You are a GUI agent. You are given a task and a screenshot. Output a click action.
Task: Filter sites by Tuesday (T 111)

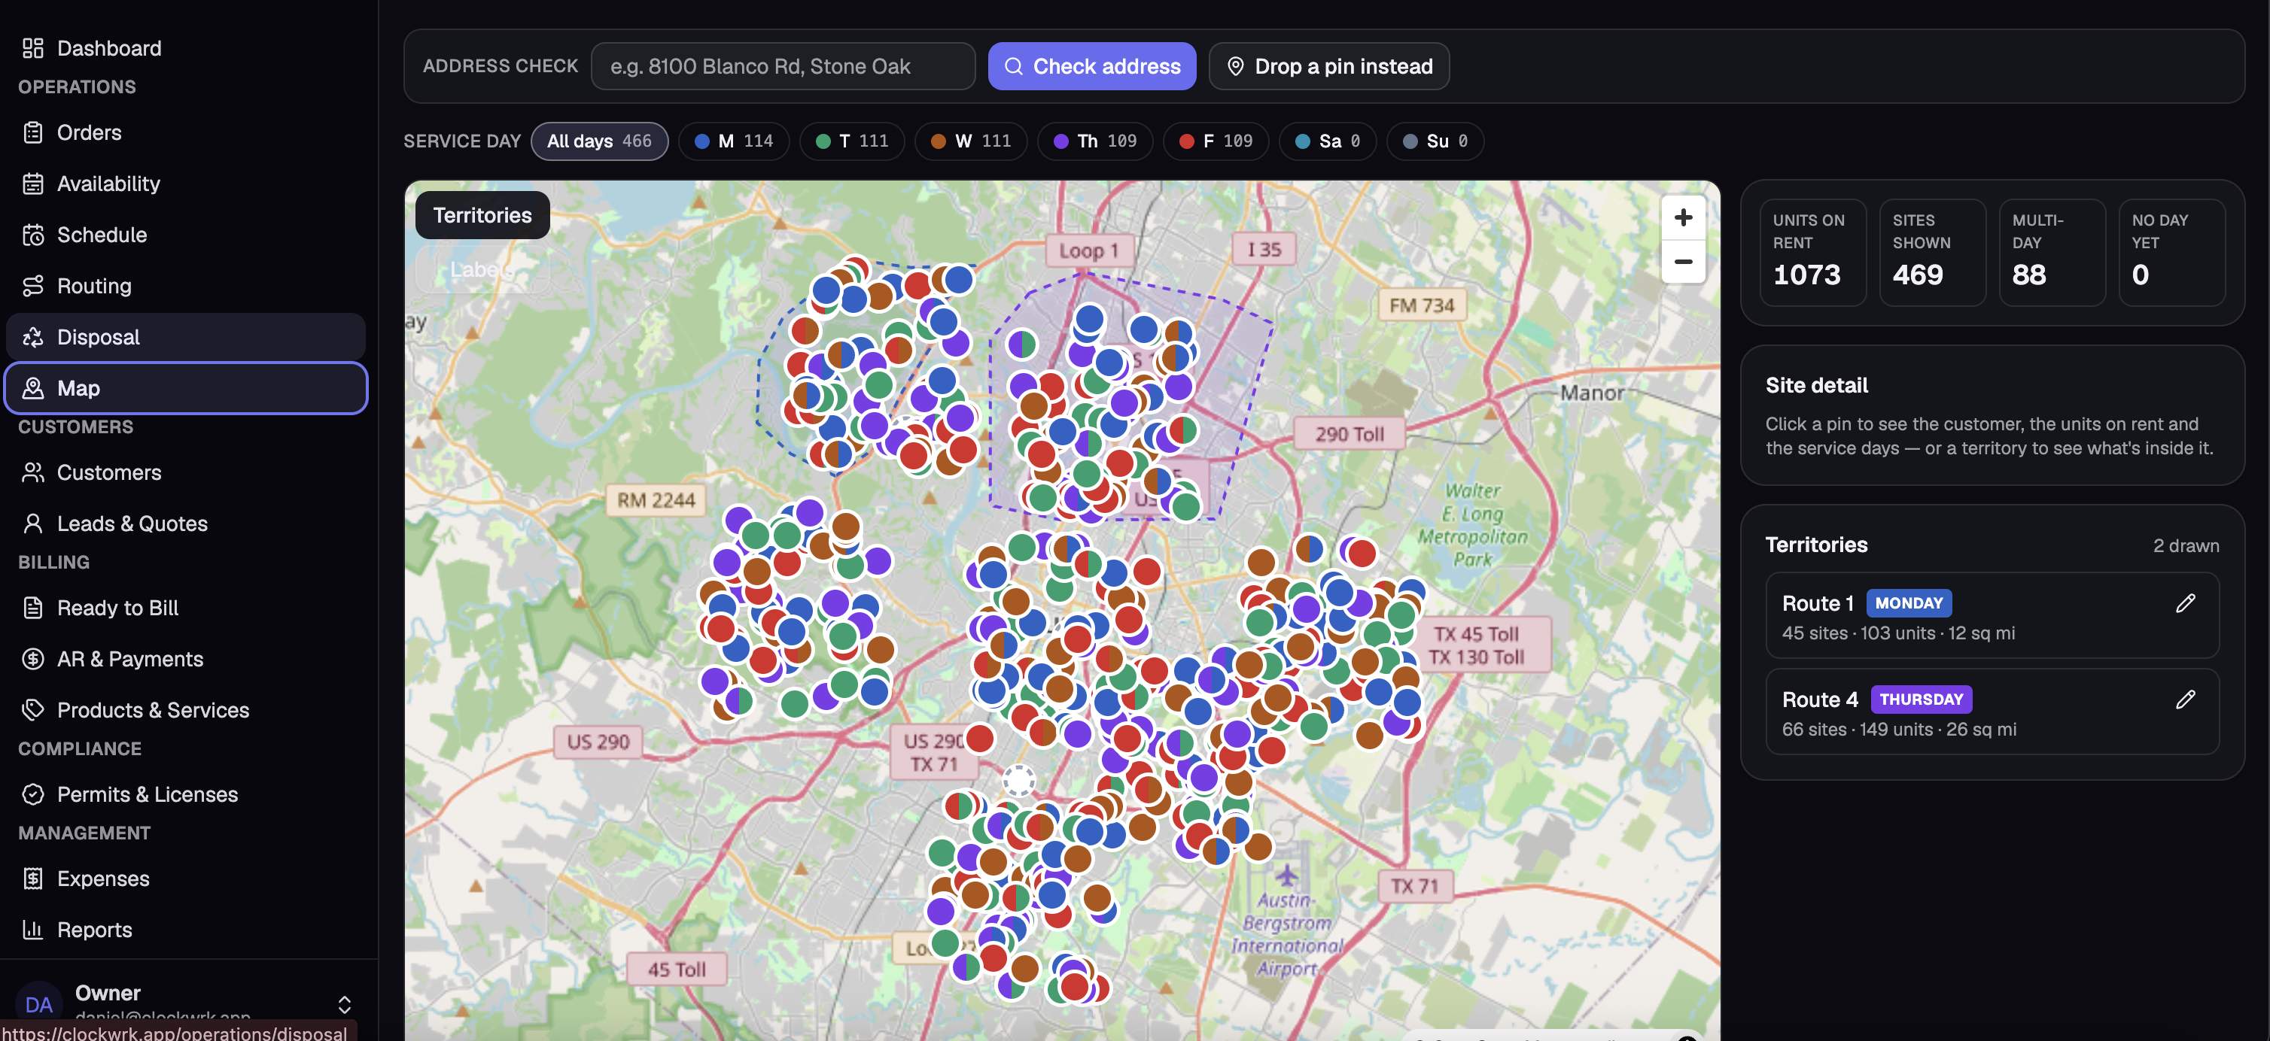tap(851, 142)
